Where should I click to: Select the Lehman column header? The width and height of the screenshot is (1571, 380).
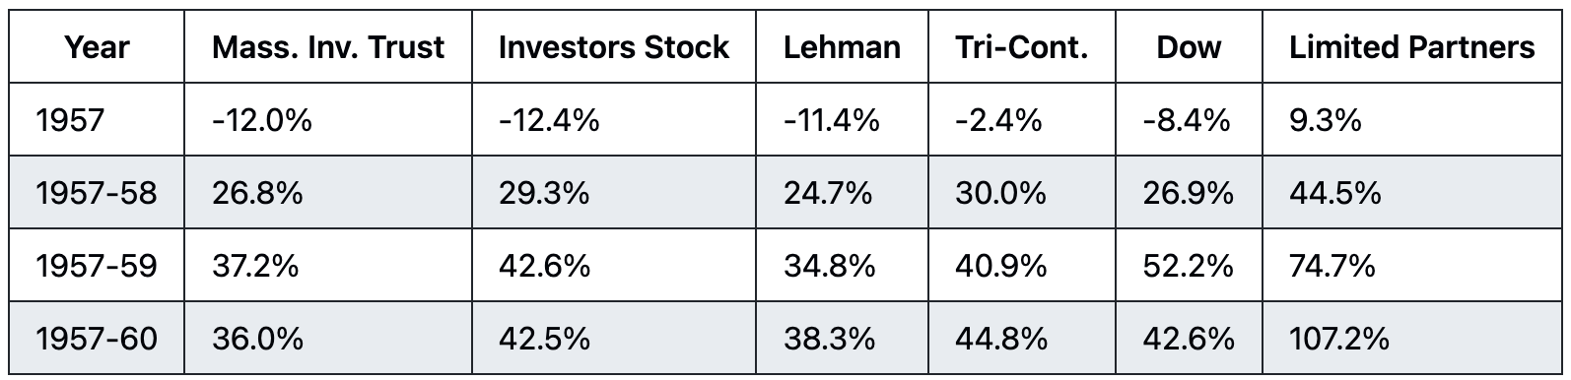(842, 47)
